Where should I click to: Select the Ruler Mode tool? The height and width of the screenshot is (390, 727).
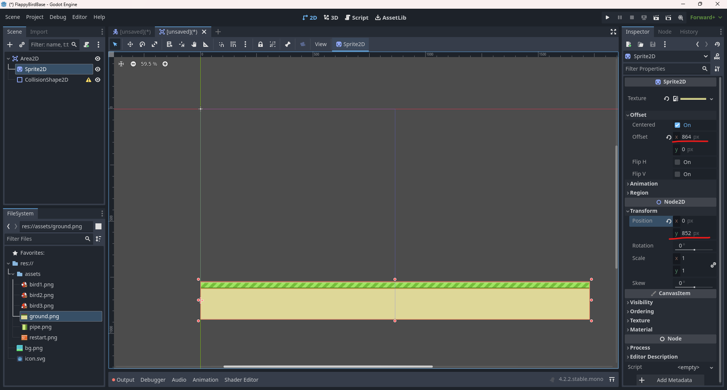[x=206, y=45]
